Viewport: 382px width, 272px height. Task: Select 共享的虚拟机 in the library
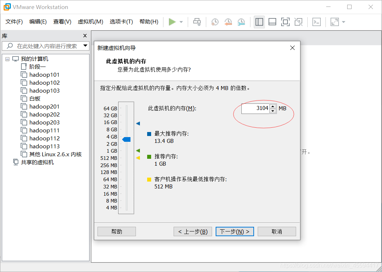37,162
